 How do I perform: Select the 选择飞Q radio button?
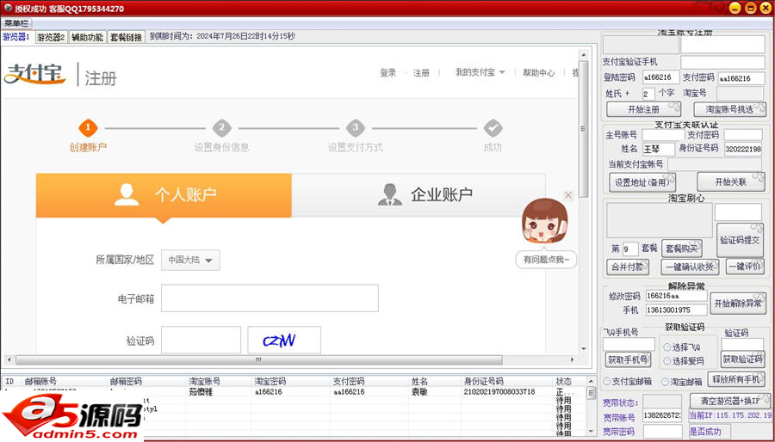pyautogui.click(x=667, y=347)
